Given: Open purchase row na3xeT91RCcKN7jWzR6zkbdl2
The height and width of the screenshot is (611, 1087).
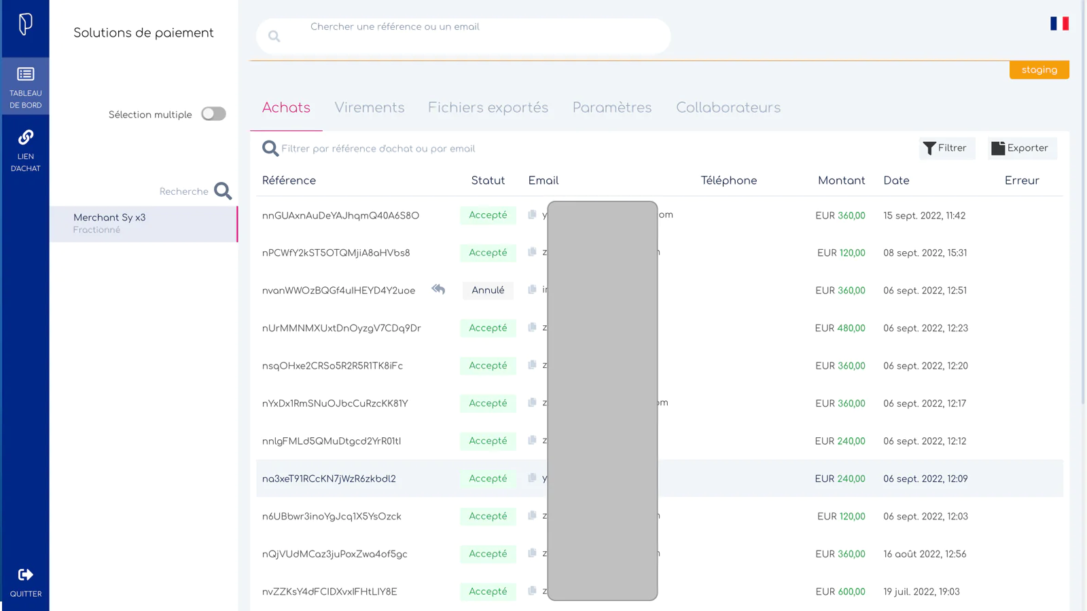Looking at the screenshot, I should pos(329,479).
